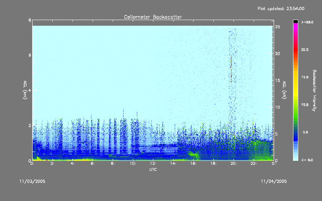Click the '22:' hour tick on UTC axis
Screen dimensions: 322x201
pyautogui.click(x=254, y=164)
